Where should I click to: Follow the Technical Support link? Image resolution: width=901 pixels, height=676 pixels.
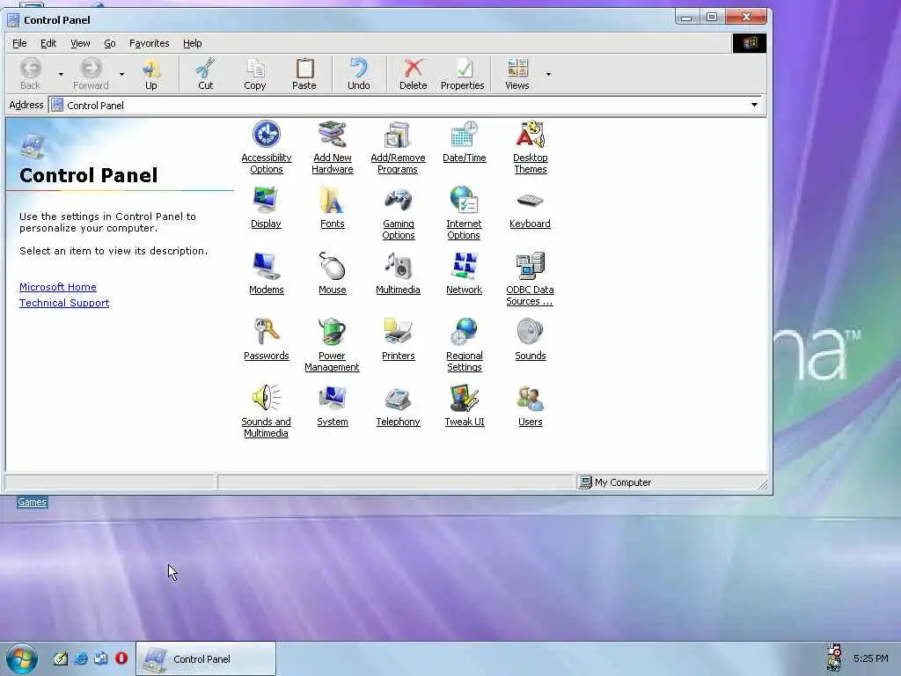tap(63, 303)
